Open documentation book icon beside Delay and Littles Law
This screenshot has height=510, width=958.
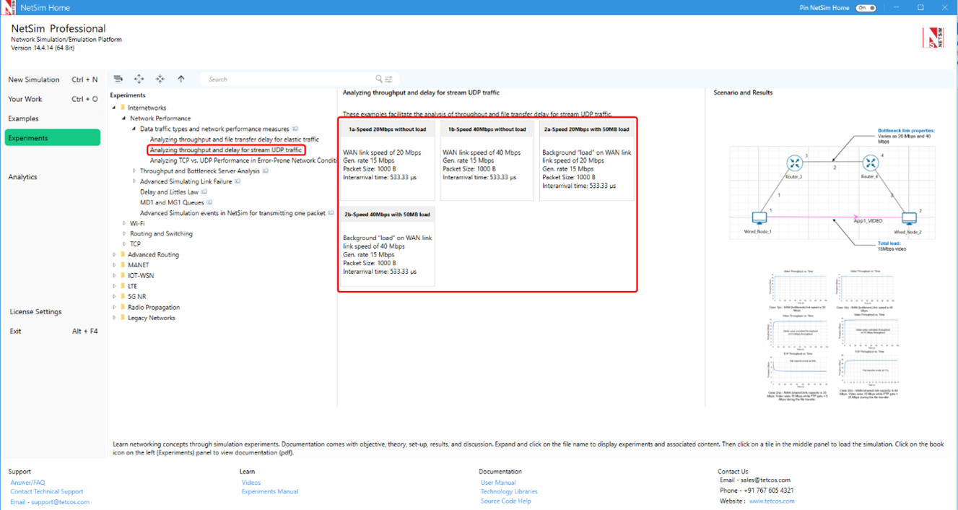coord(204,192)
